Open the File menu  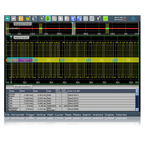point(7,115)
